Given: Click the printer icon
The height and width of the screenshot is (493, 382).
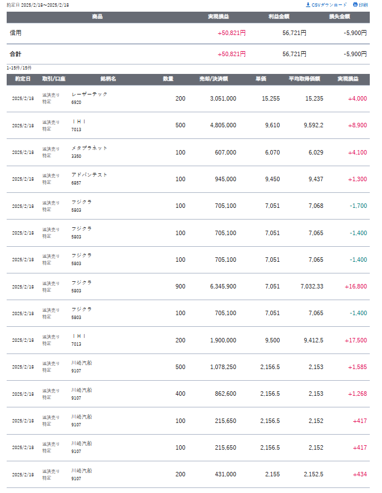Looking at the screenshot, I should coord(355,4).
